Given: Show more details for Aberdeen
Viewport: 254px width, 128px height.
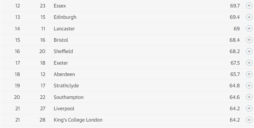Looking at the screenshot, I should [x=249, y=74].
